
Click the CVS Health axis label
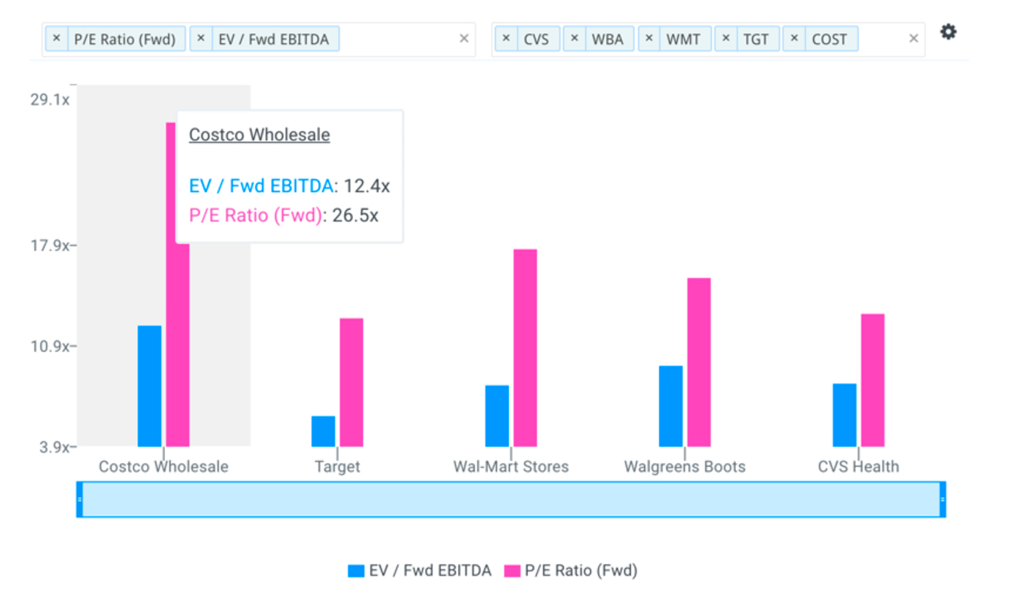(x=858, y=466)
